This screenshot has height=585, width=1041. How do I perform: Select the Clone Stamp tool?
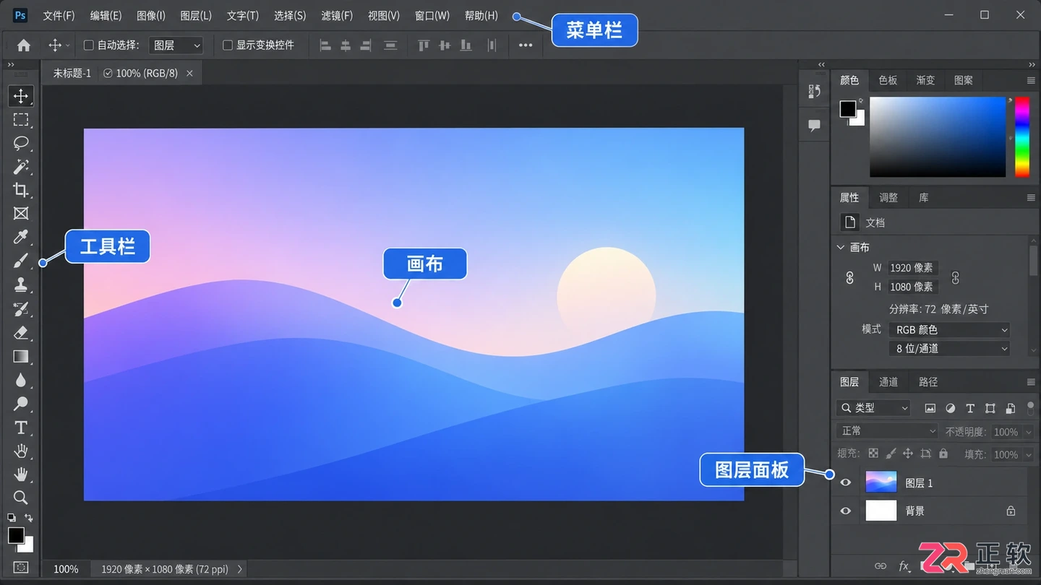coord(21,285)
